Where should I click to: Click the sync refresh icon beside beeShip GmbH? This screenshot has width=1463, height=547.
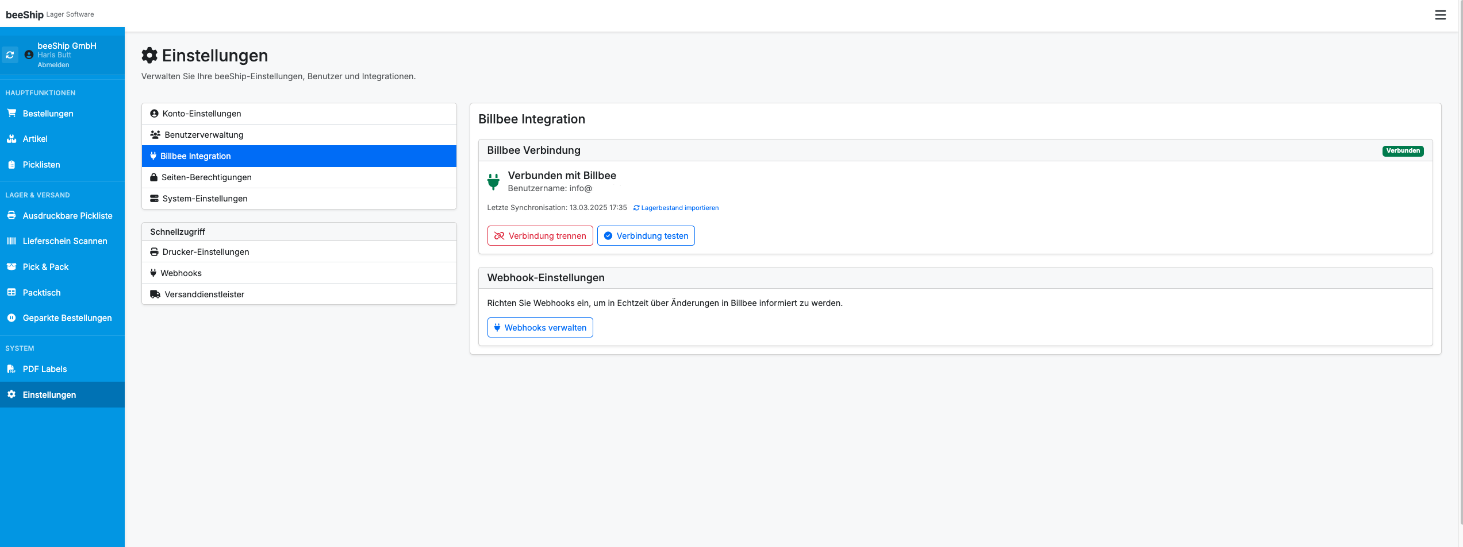point(10,55)
